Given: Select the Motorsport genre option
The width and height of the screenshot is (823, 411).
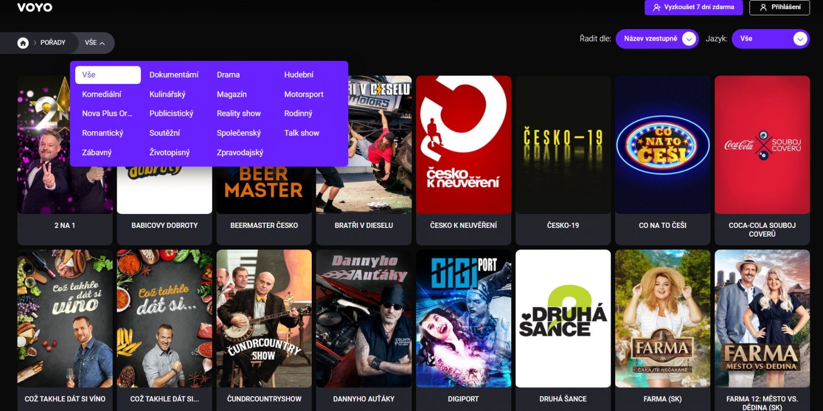Looking at the screenshot, I should click(x=303, y=94).
